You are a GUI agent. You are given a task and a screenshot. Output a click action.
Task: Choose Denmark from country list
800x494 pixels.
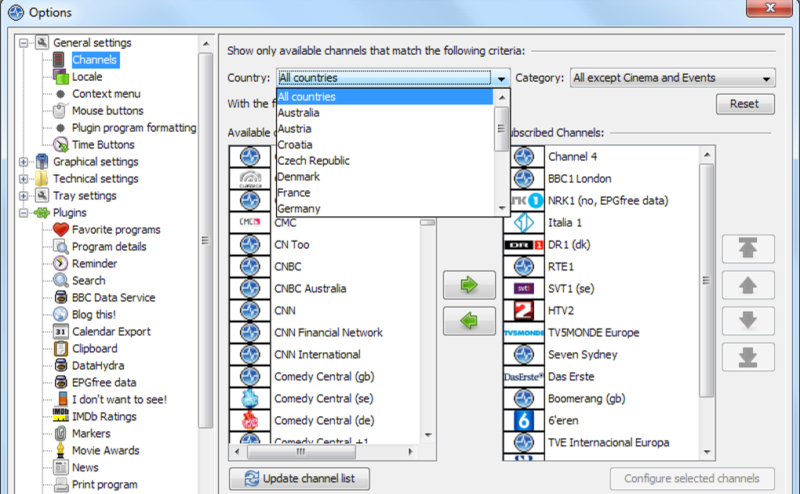(x=385, y=176)
